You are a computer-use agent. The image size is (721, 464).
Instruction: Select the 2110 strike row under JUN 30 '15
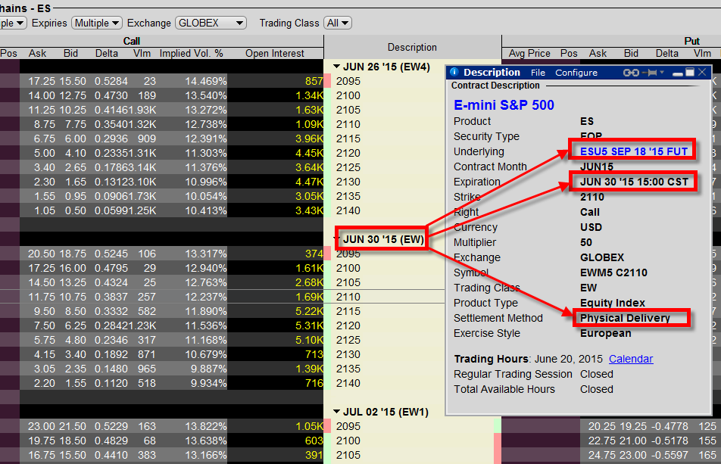click(x=348, y=297)
